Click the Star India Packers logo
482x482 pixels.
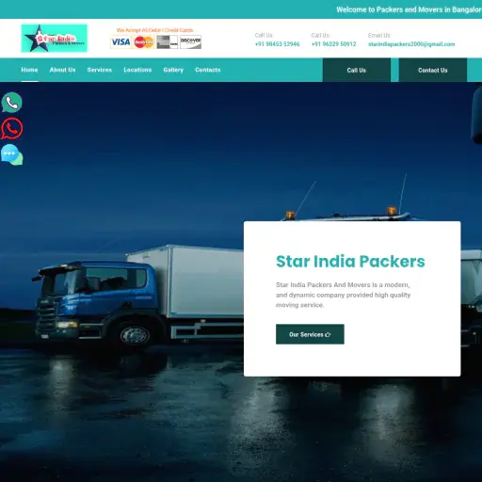click(x=55, y=39)
